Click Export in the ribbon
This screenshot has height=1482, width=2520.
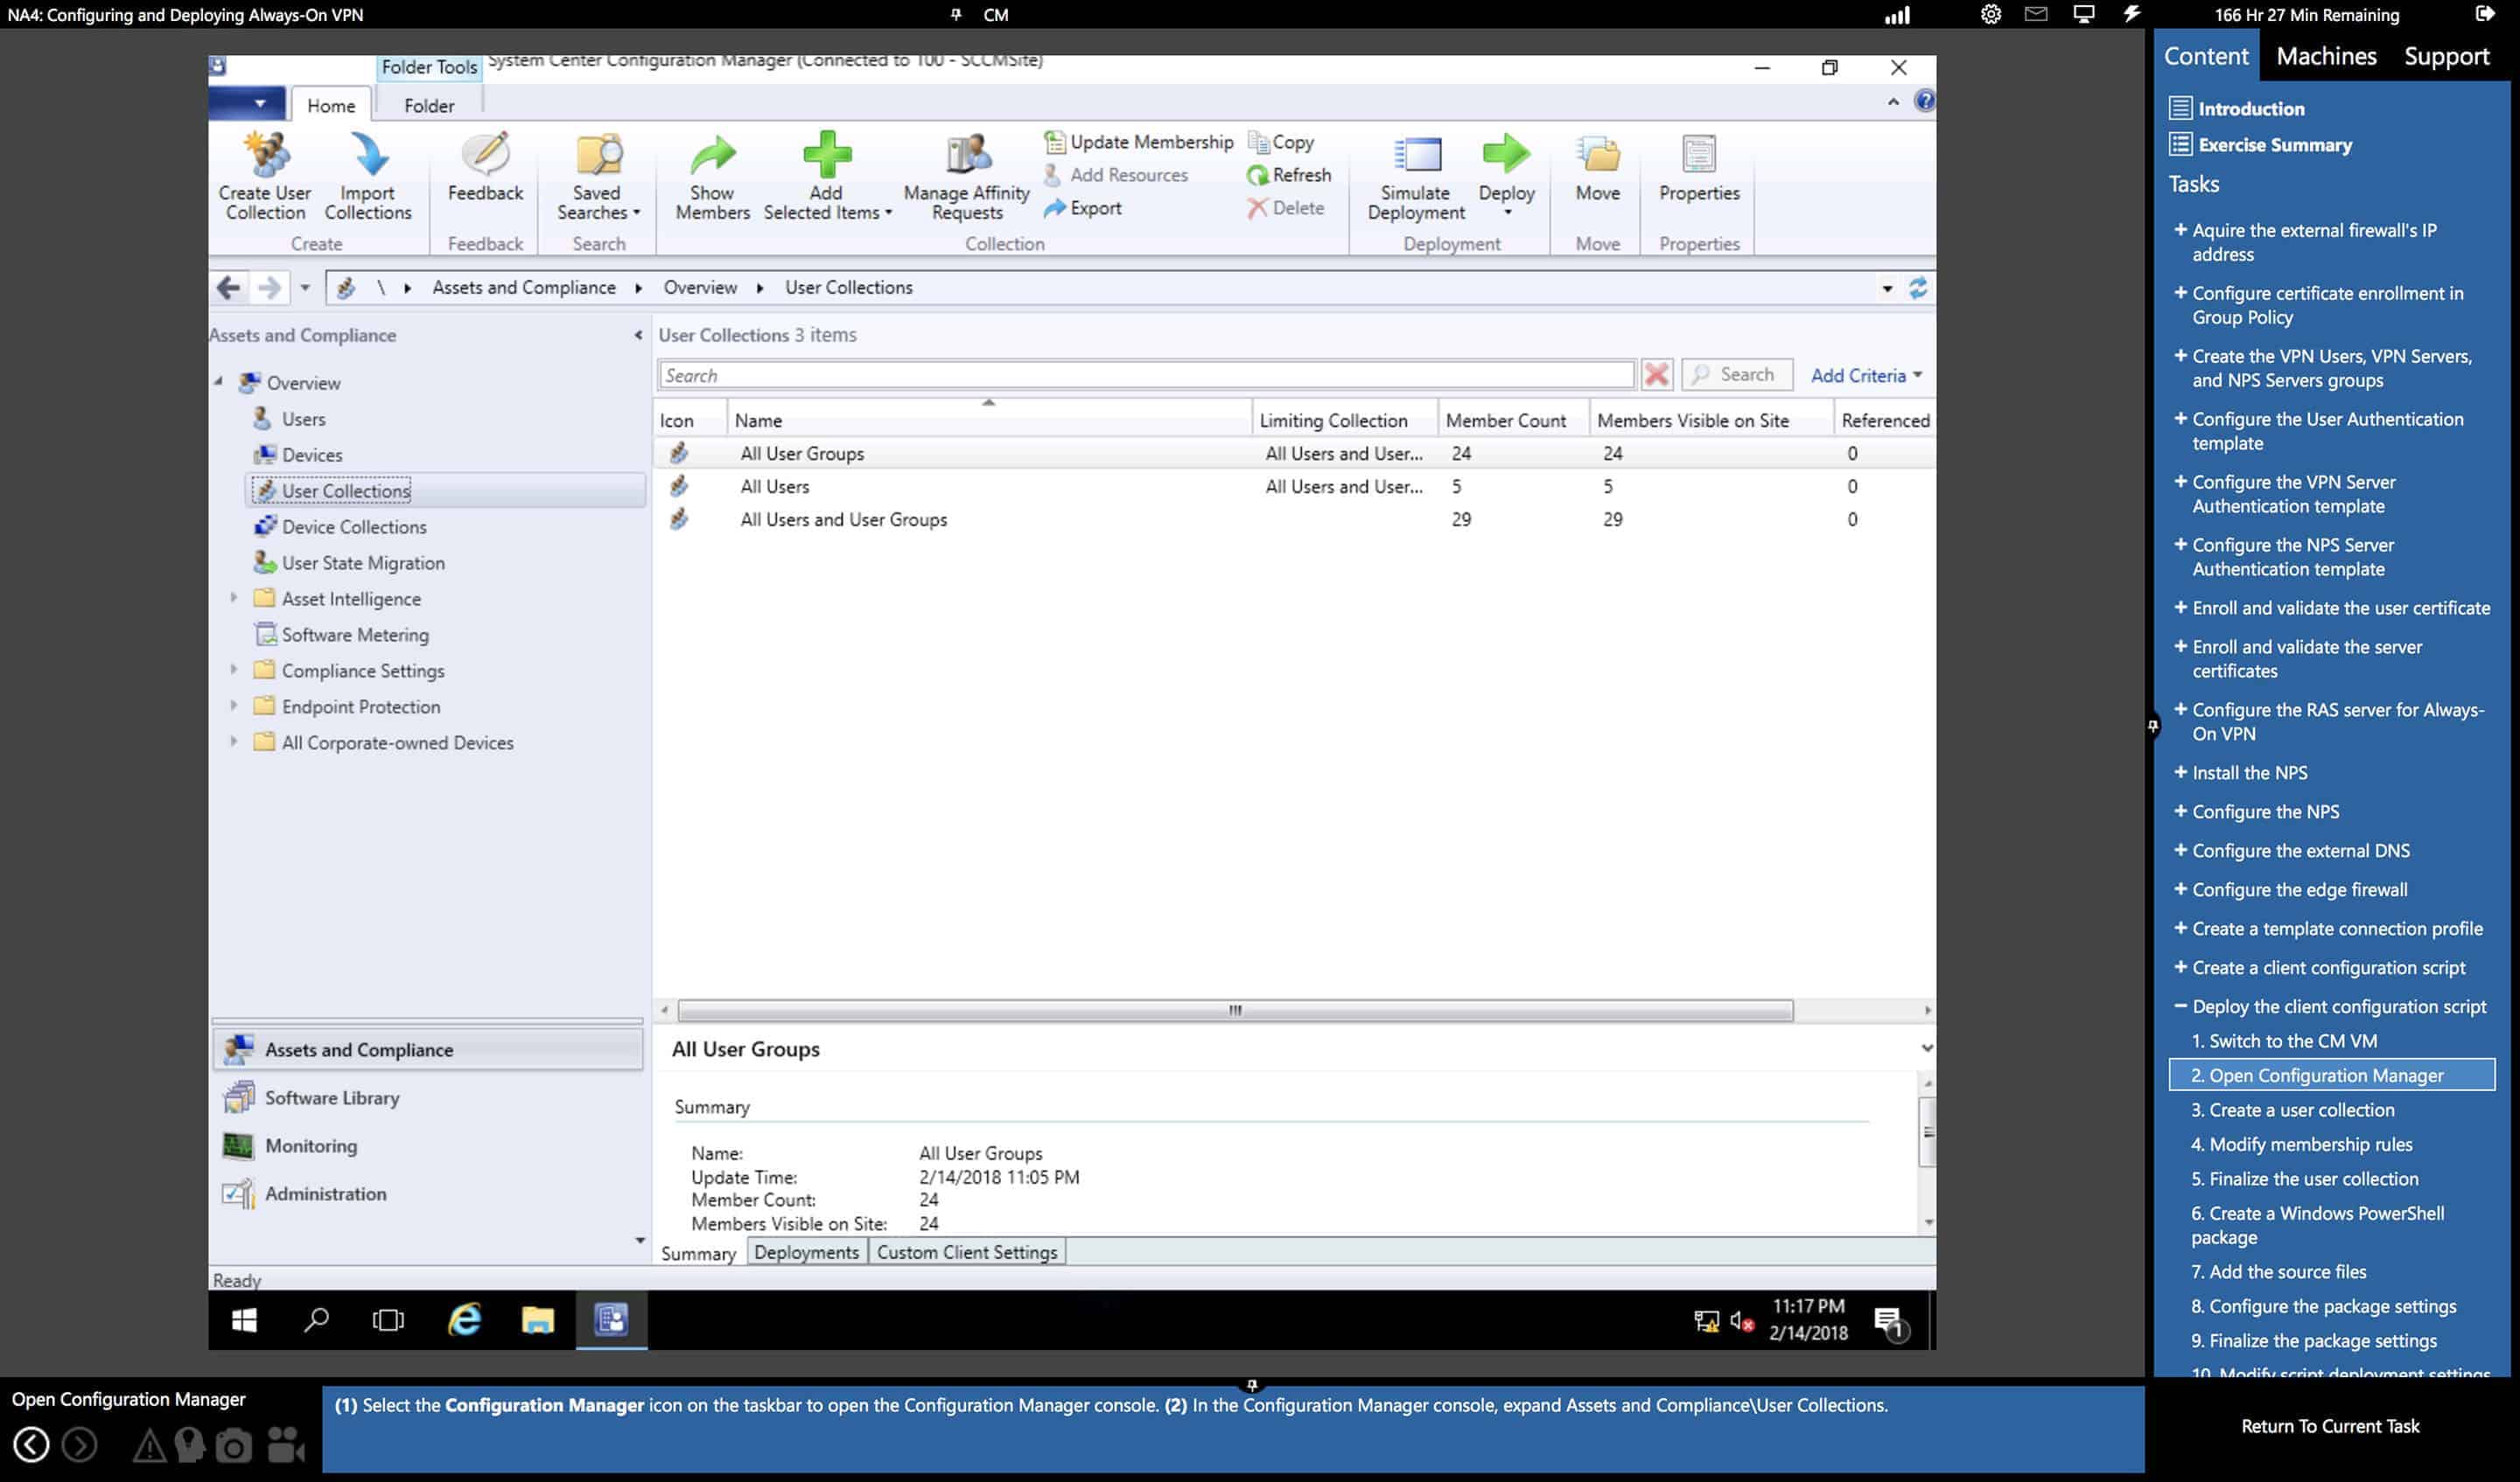click(x=1083, y=208)
